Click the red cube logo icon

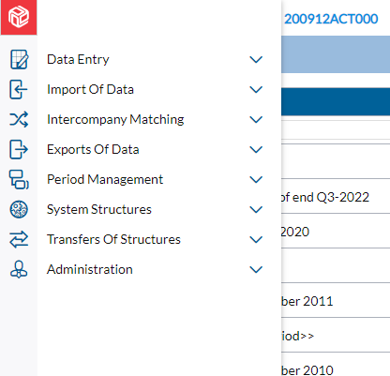(19, 17)
